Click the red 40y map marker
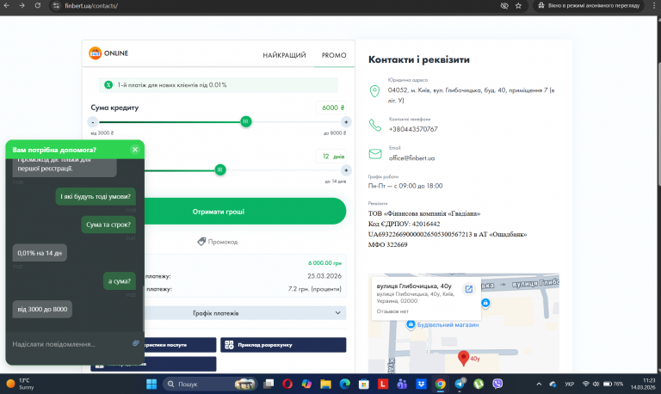 tap(463, 358)
